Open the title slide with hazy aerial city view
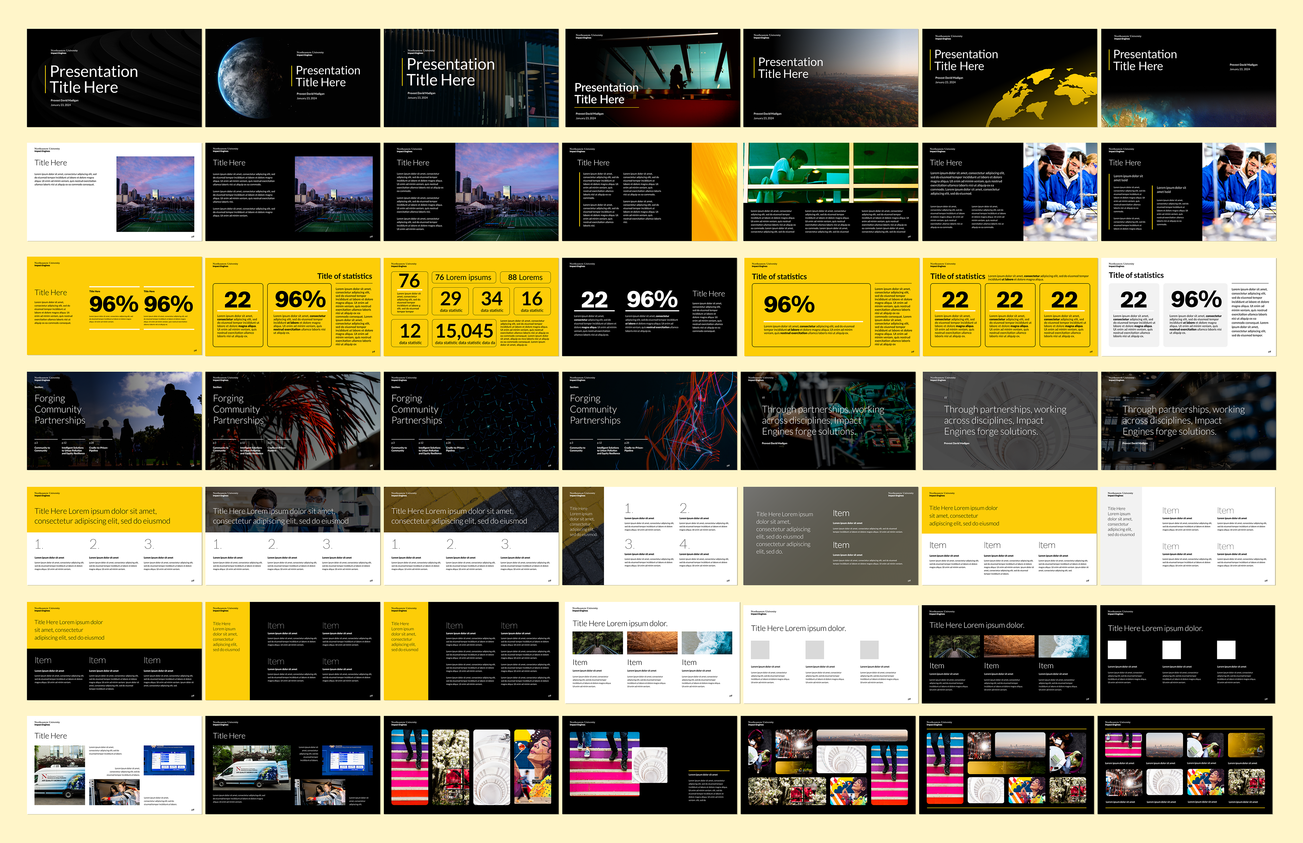Image resolution: width=1303 pixels, height=843 pixels. [x=831, y=78]
